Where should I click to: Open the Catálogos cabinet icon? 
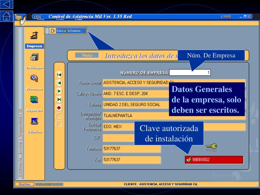pos(35,57)
